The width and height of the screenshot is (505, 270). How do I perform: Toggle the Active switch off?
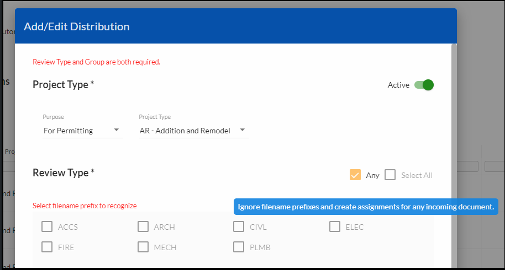(x=424, y=85)
